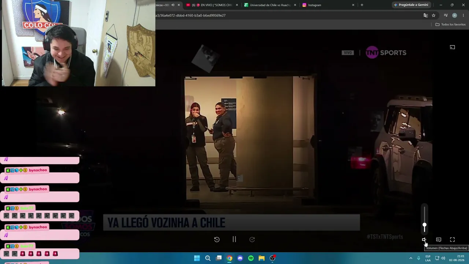This screenshot has height=264, width=469.
Task: Open Spotify from the taskbar
Action: pos(251,258)
